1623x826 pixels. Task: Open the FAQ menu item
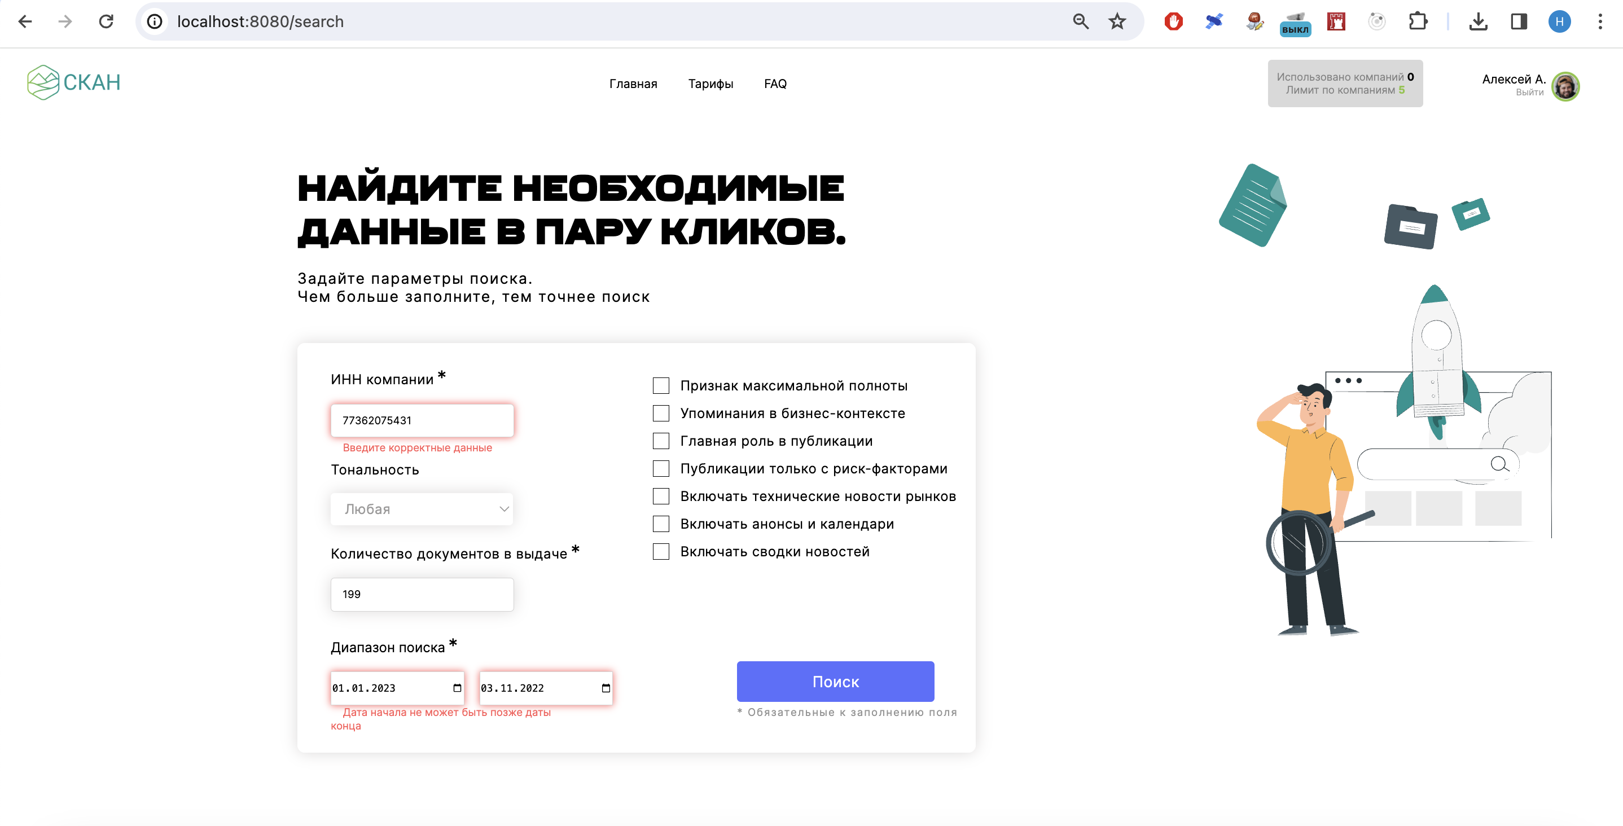pyautogui.click(x=775, y=84)
